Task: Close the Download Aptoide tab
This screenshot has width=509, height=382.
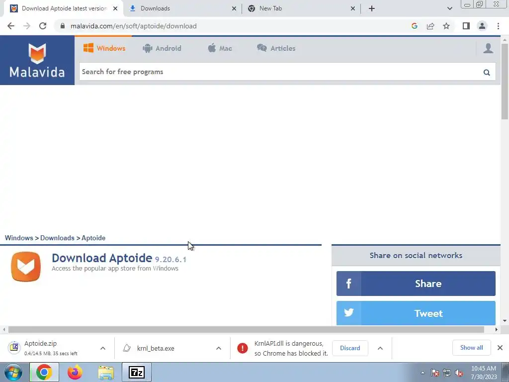Action: coord(115,8)
